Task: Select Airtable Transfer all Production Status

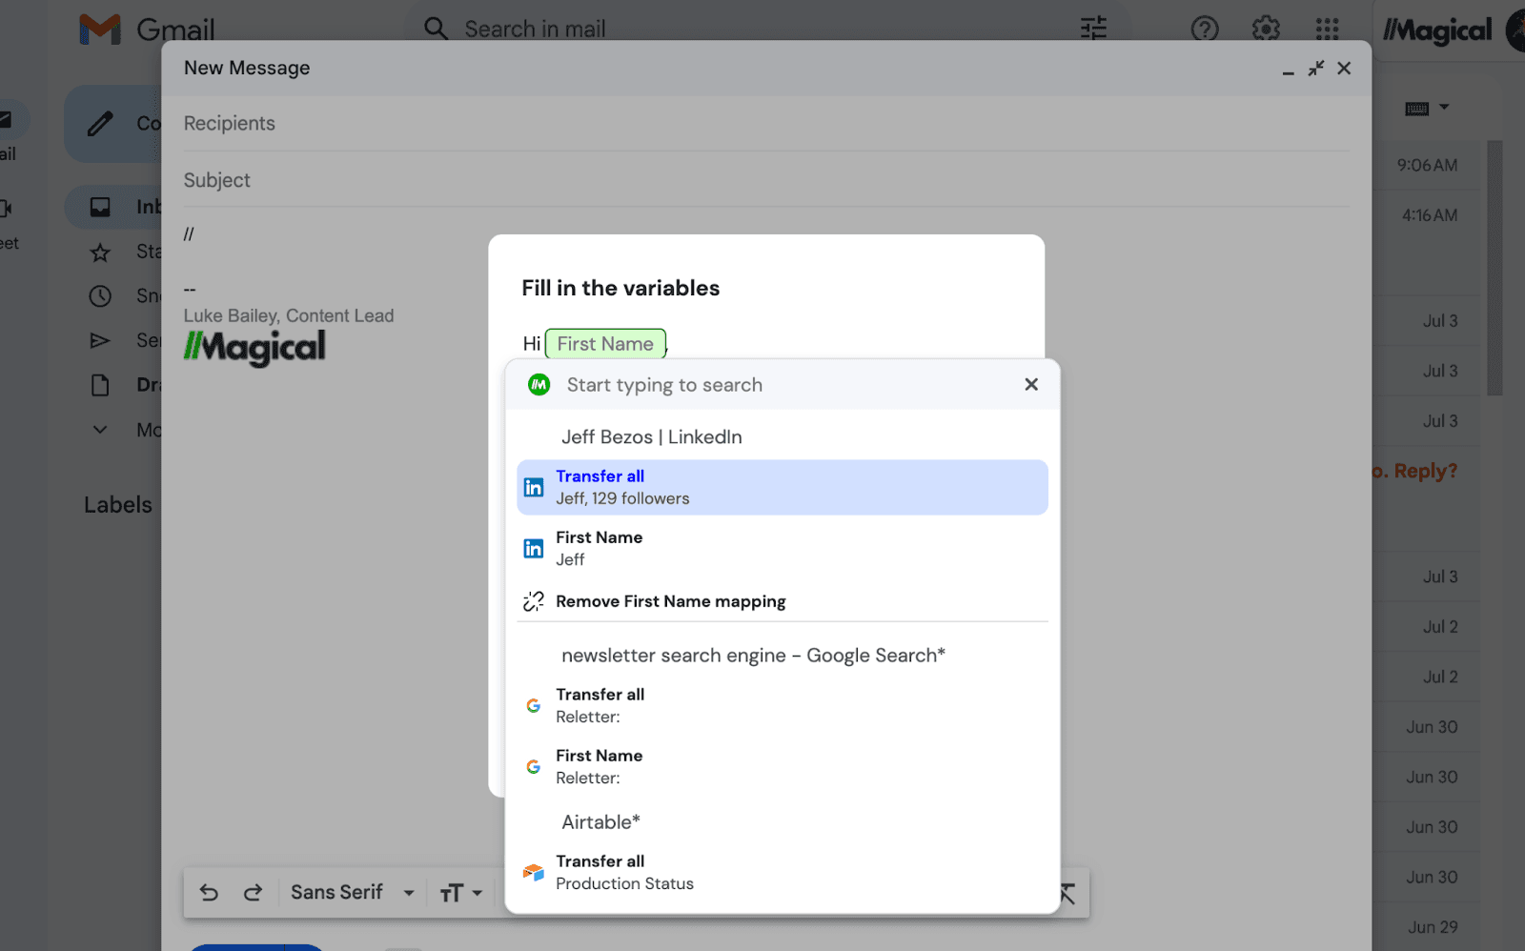Action: coord(782,872)
